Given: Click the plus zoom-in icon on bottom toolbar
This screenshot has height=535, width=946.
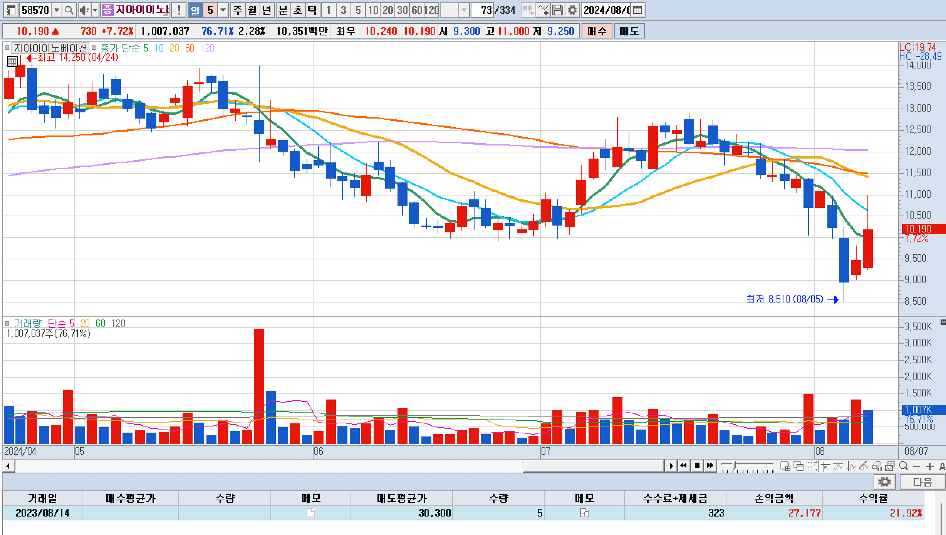Looking at the screenshot, I should [930, 466].
